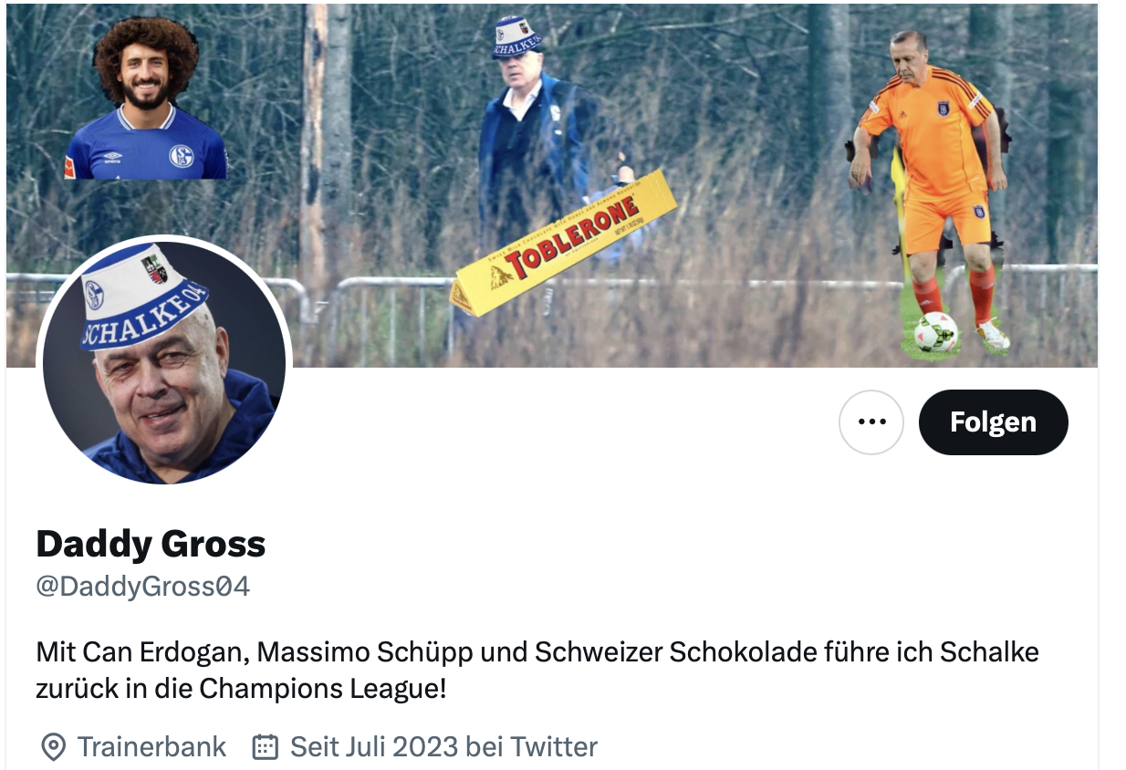Click the Toblerone bar in the banner

[563, 243]
